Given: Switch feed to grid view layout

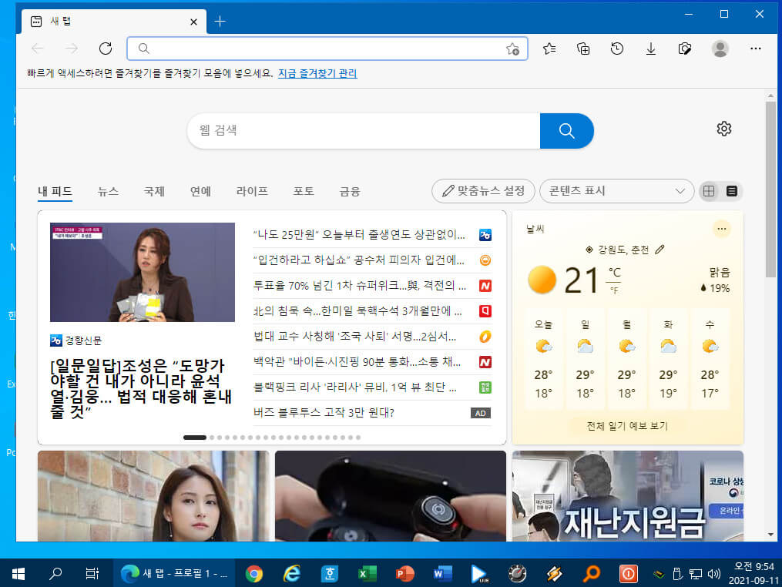Looking at the screenshot, I should pos(709,191).
